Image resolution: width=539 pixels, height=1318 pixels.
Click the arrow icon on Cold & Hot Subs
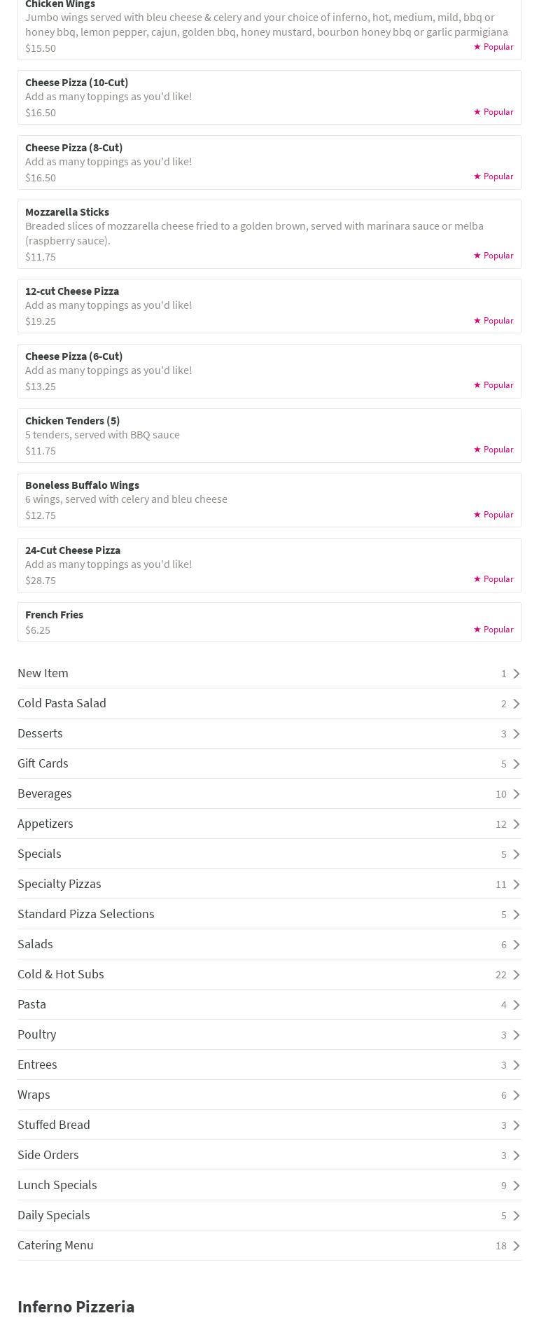(517, 975)
